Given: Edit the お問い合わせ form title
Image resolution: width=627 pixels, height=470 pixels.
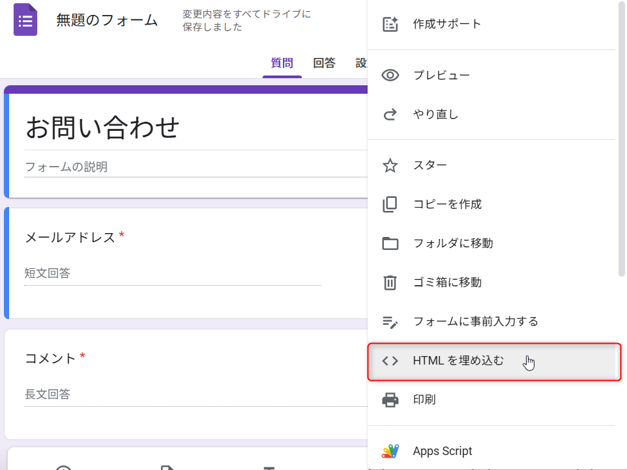Looking at the screenshot, I should (103, 128).
